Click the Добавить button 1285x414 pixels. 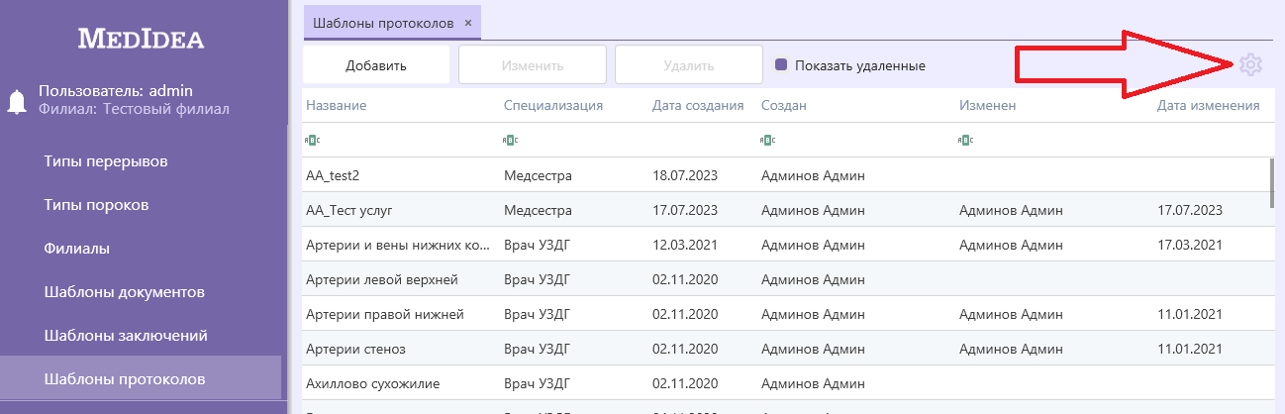[376, 65]
